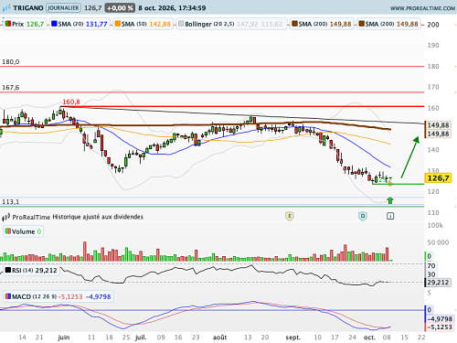Image resolution: width=457 pixels, height=343 pixels.
Task: Click the 167,6 resistance level label
Action: coord(11,88)
